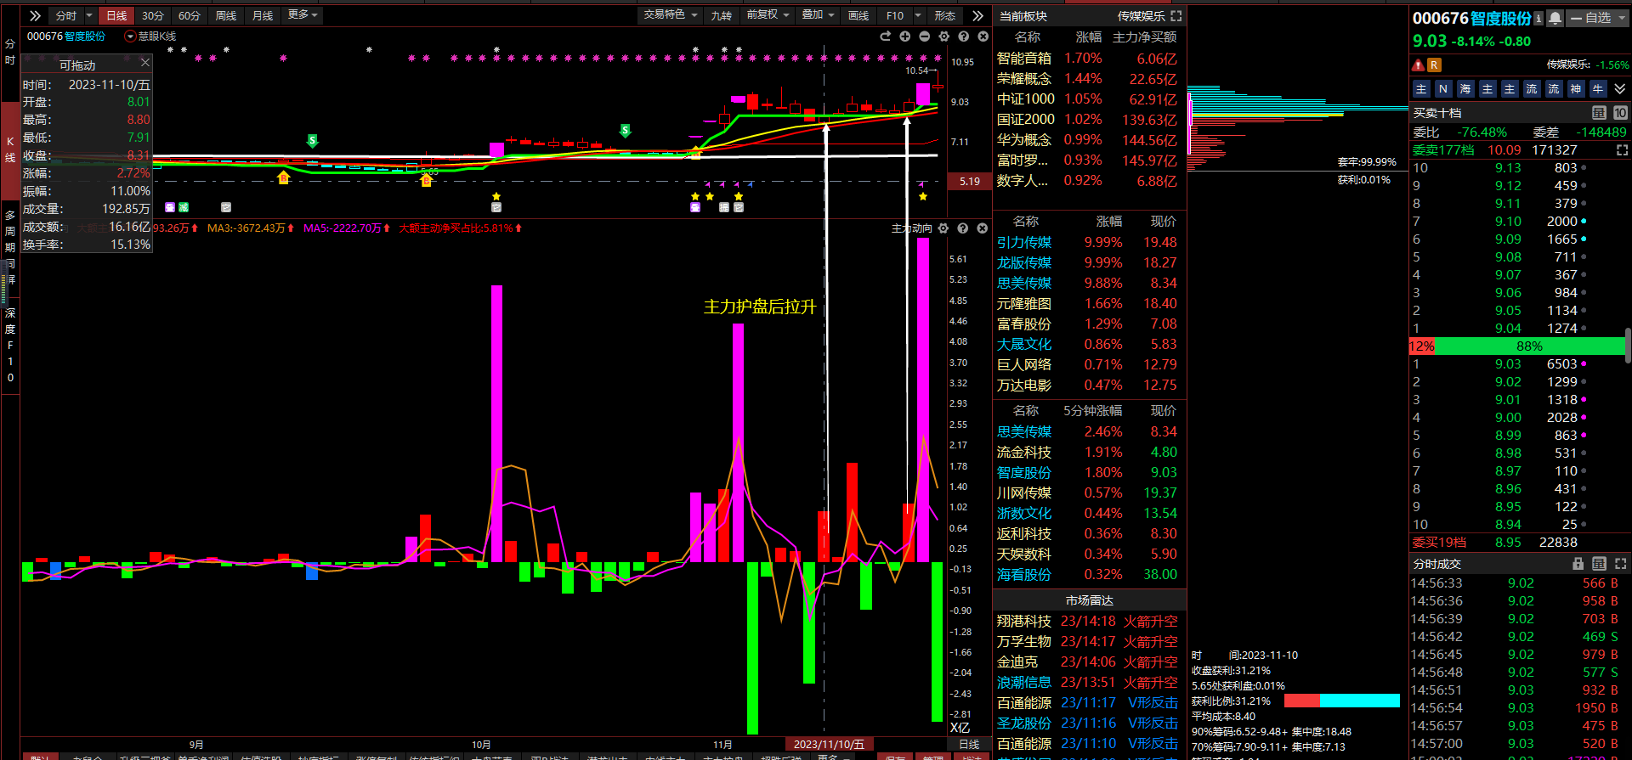1632x760 pixels.
Task: Open the 分时 dropdown arrow
Action: coord(89,15)
